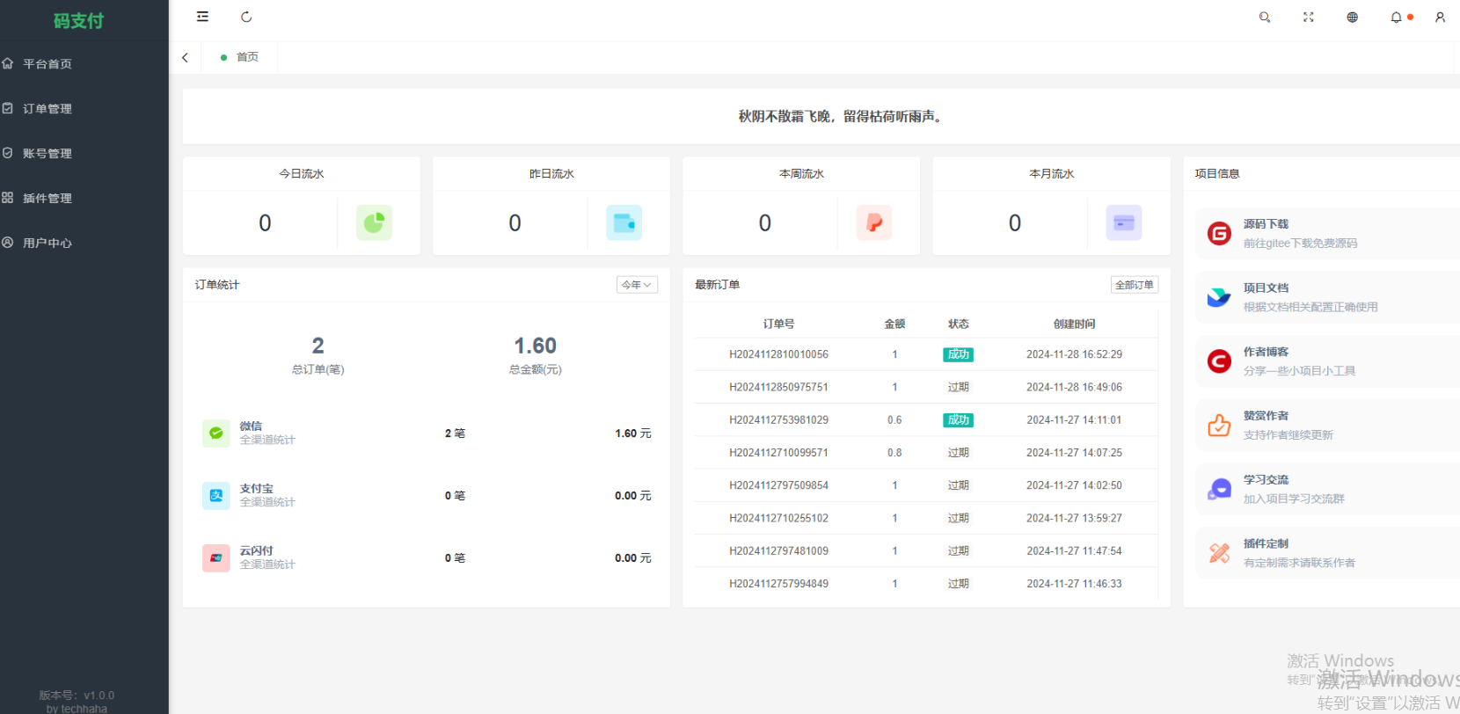
Task: Collapse sidebar with the menu fold icon
Action: coord(202,17)
